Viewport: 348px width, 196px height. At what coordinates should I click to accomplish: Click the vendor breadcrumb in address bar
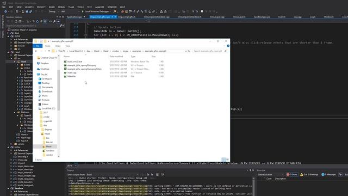116,51
